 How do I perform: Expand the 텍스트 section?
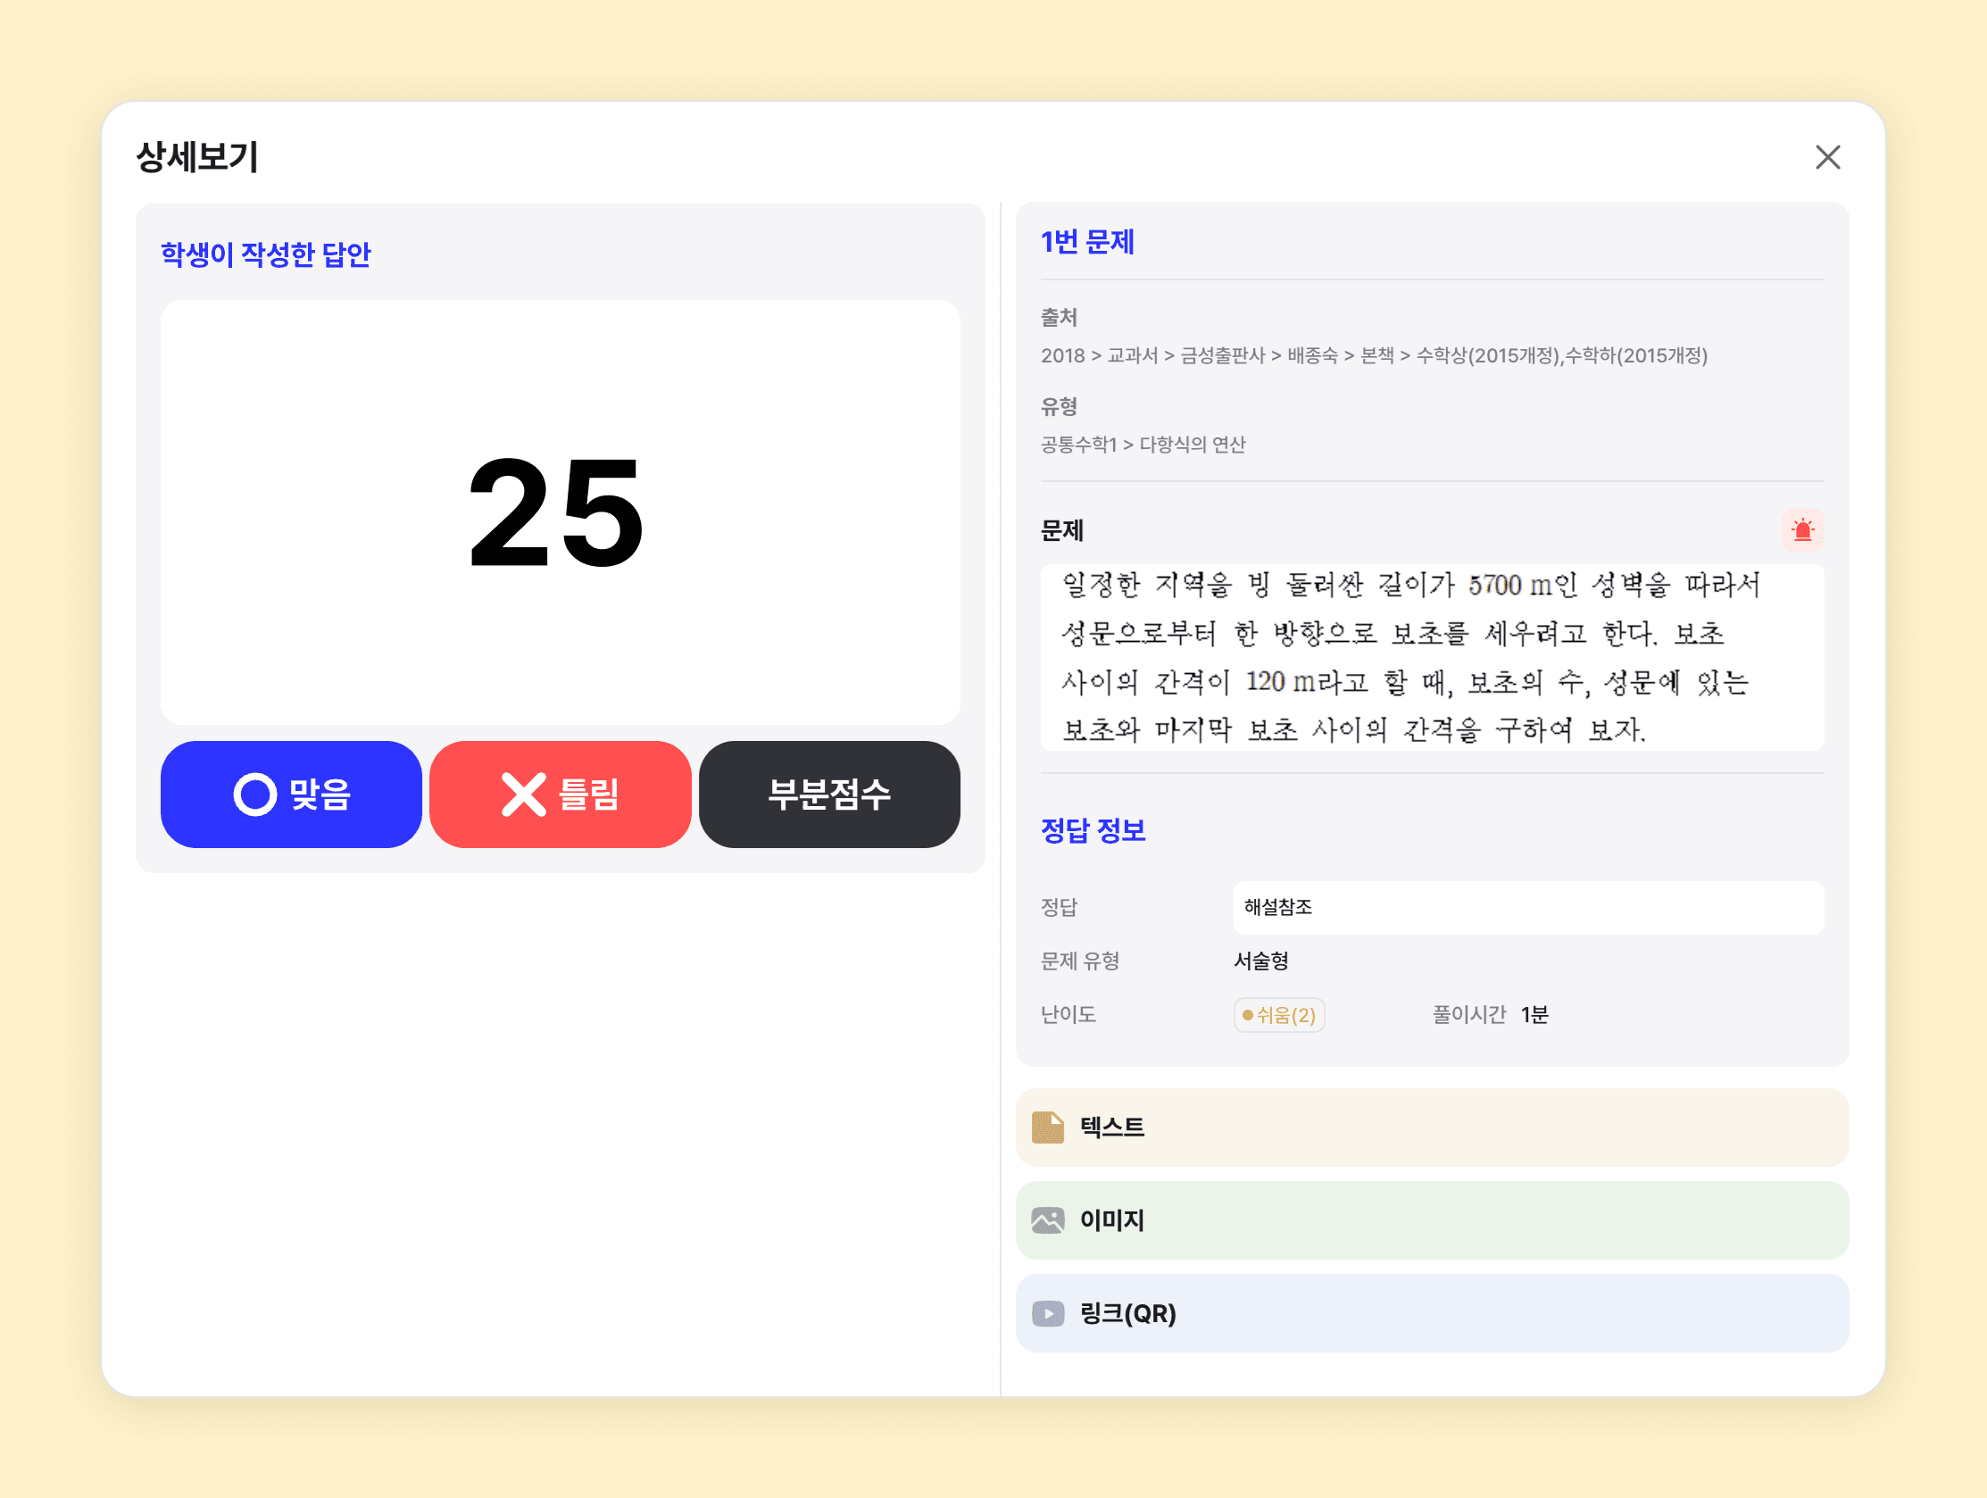1431,1127
